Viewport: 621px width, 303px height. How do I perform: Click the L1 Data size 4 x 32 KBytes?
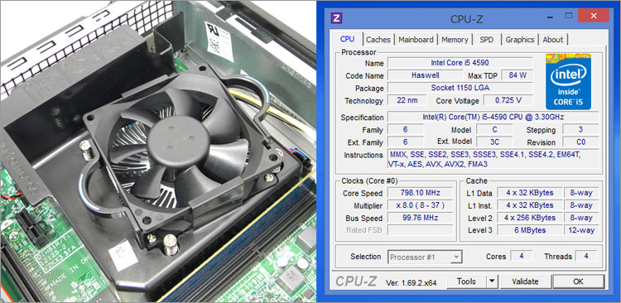[x=530, y=193]
